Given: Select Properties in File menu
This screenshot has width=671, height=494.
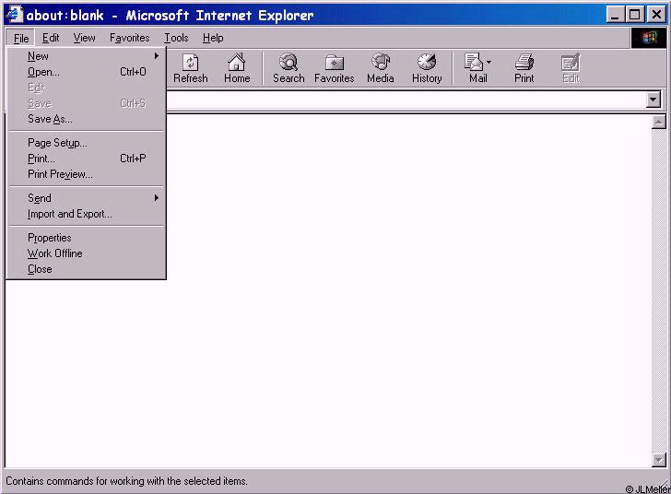Looking at the screenshot, I should click(87, 238).
